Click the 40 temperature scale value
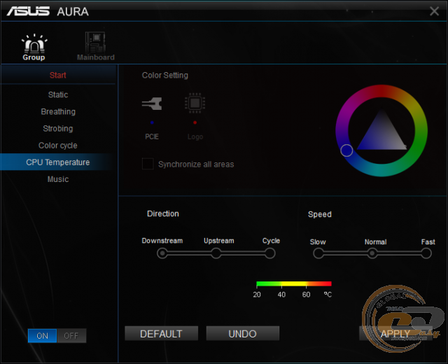Viewport: 448px width, 364px height. [x=281, y=295]
